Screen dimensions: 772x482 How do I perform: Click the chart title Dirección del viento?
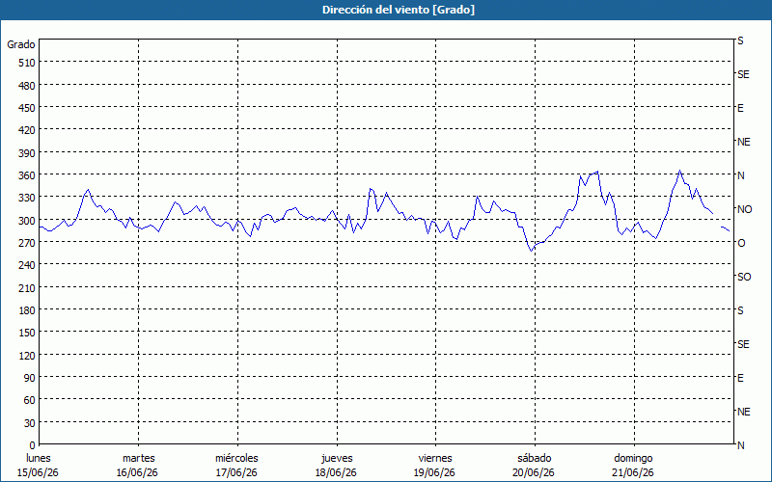[399, 10]
